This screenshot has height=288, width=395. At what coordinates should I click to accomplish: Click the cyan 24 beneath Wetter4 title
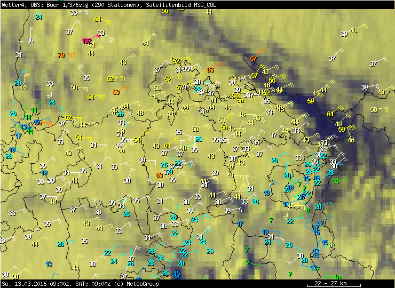pos(38,17)
